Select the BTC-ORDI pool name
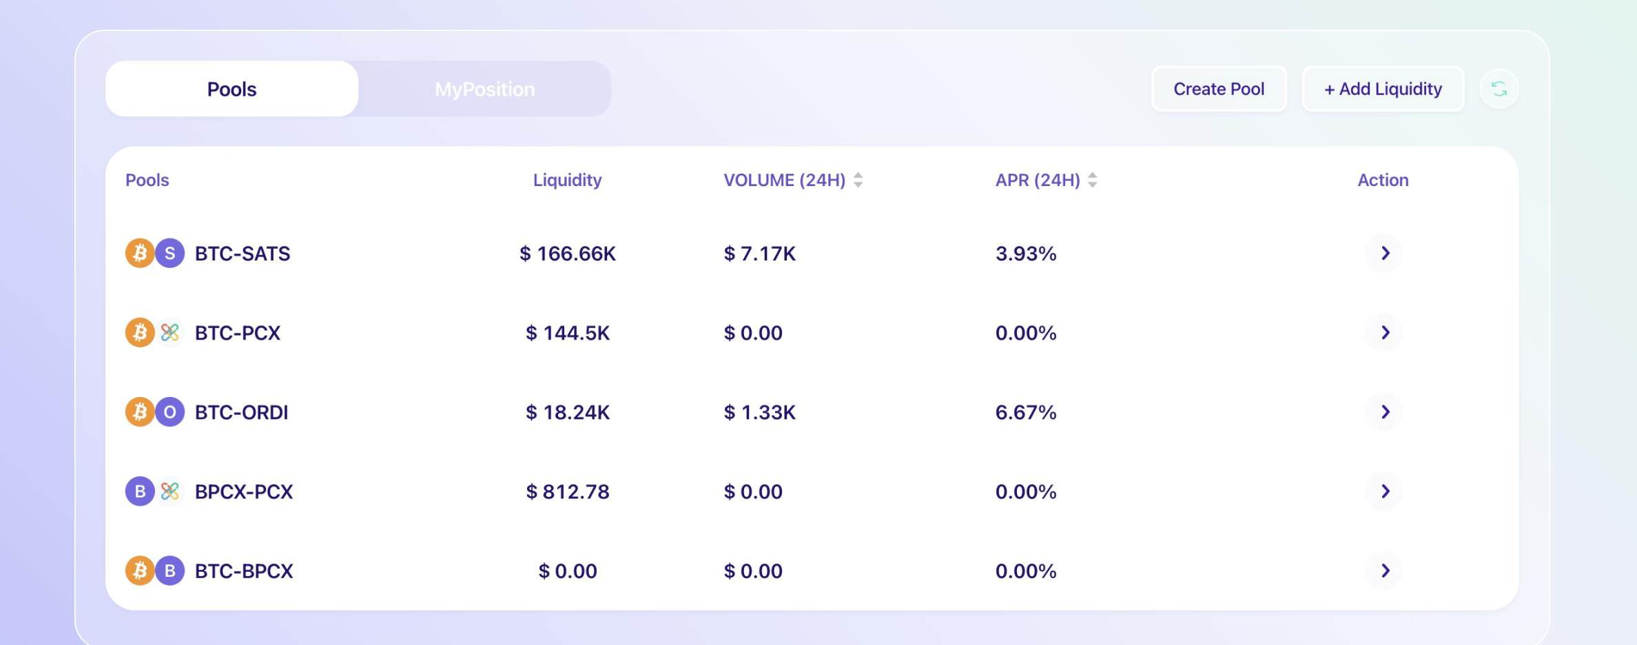1637x645 pixels. tap(241, 412)
